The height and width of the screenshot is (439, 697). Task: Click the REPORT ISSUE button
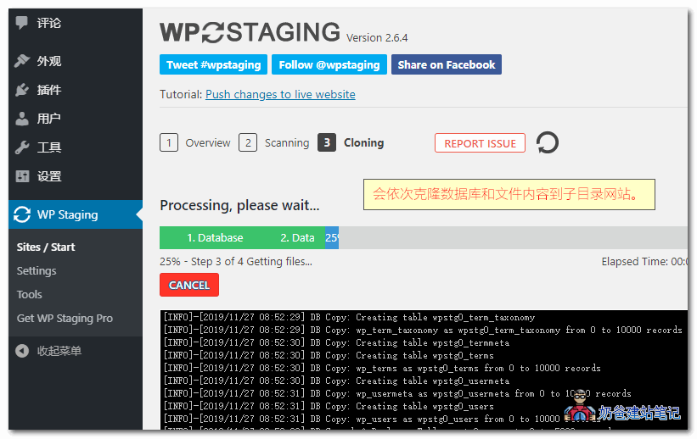[x=480, y=143]
